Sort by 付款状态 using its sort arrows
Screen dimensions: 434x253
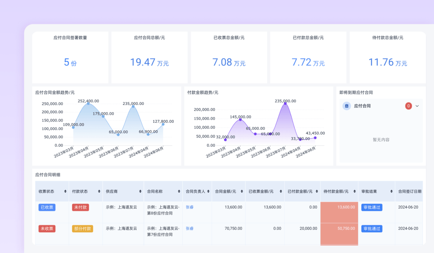[x=99, y=191]
